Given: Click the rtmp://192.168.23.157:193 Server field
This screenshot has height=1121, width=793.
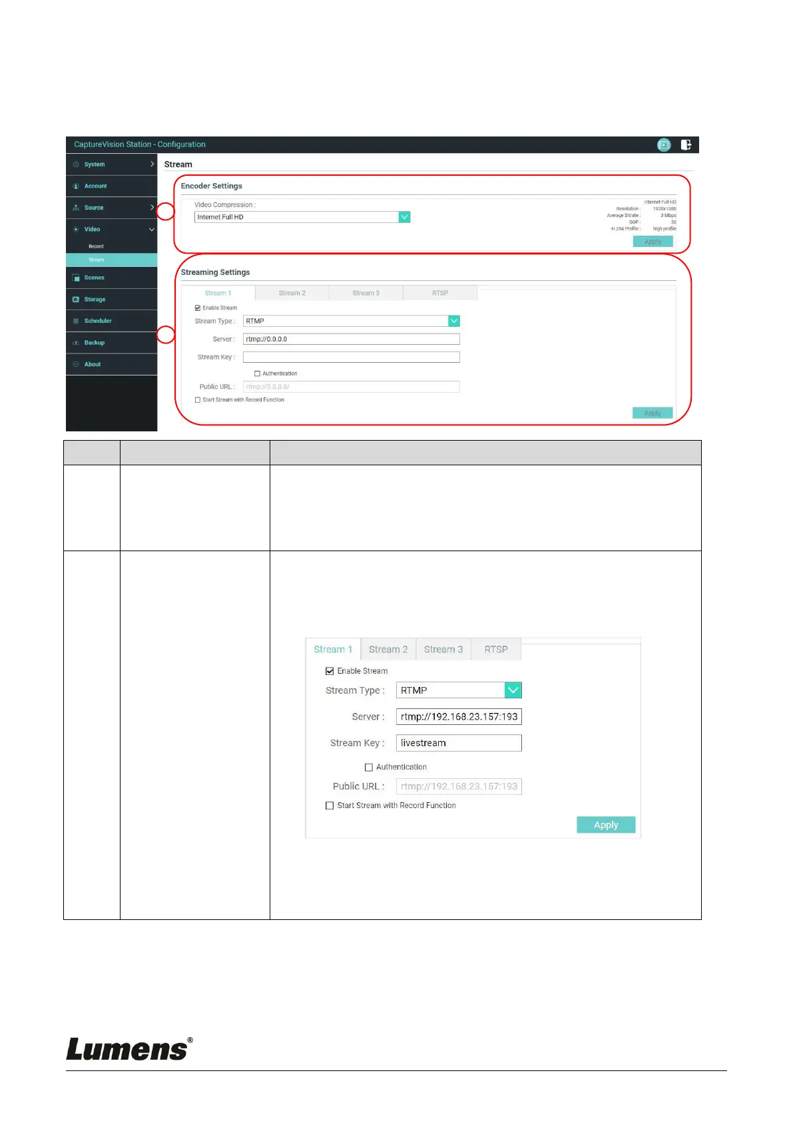Looking at the screenshot, I should [x=459, y=717].
